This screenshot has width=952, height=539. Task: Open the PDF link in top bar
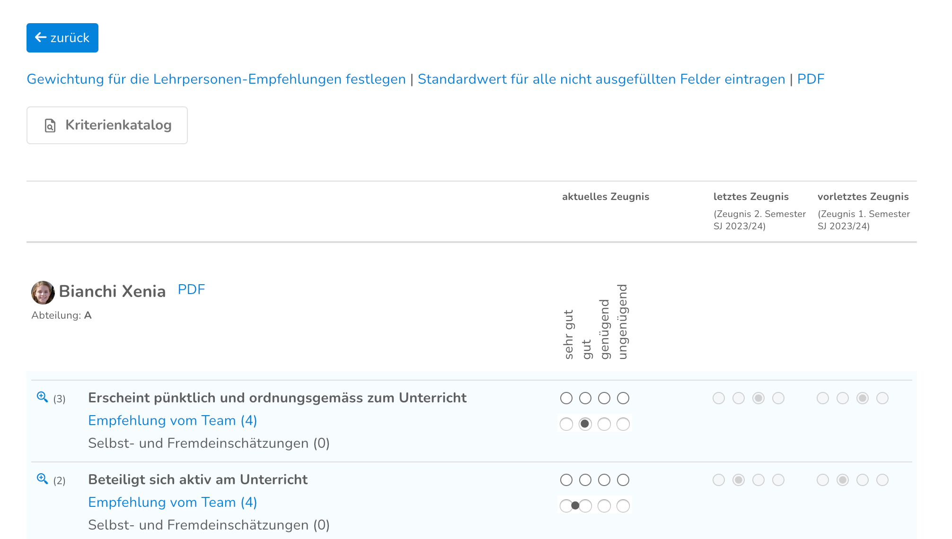tap(810, 79)
